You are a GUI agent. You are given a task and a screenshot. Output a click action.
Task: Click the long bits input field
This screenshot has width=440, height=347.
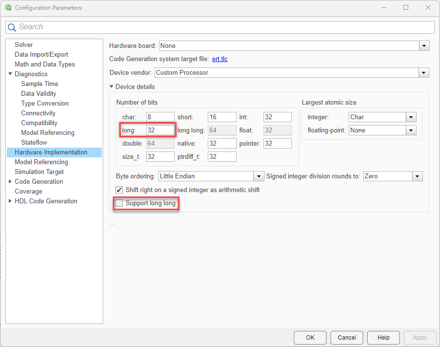coord(160,130)
